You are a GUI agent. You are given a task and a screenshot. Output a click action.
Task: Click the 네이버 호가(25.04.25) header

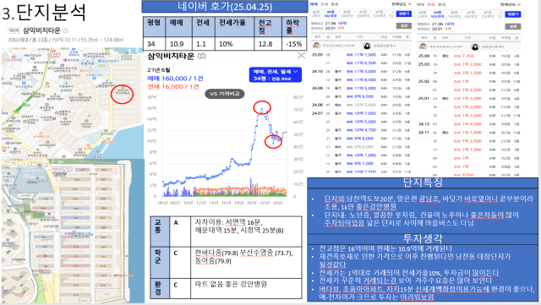(x=225, y=7)
